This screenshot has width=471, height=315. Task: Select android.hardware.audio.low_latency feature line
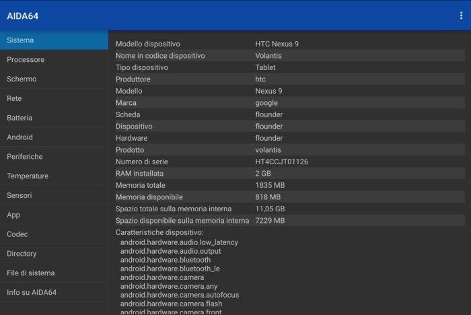tap(180, 242)
